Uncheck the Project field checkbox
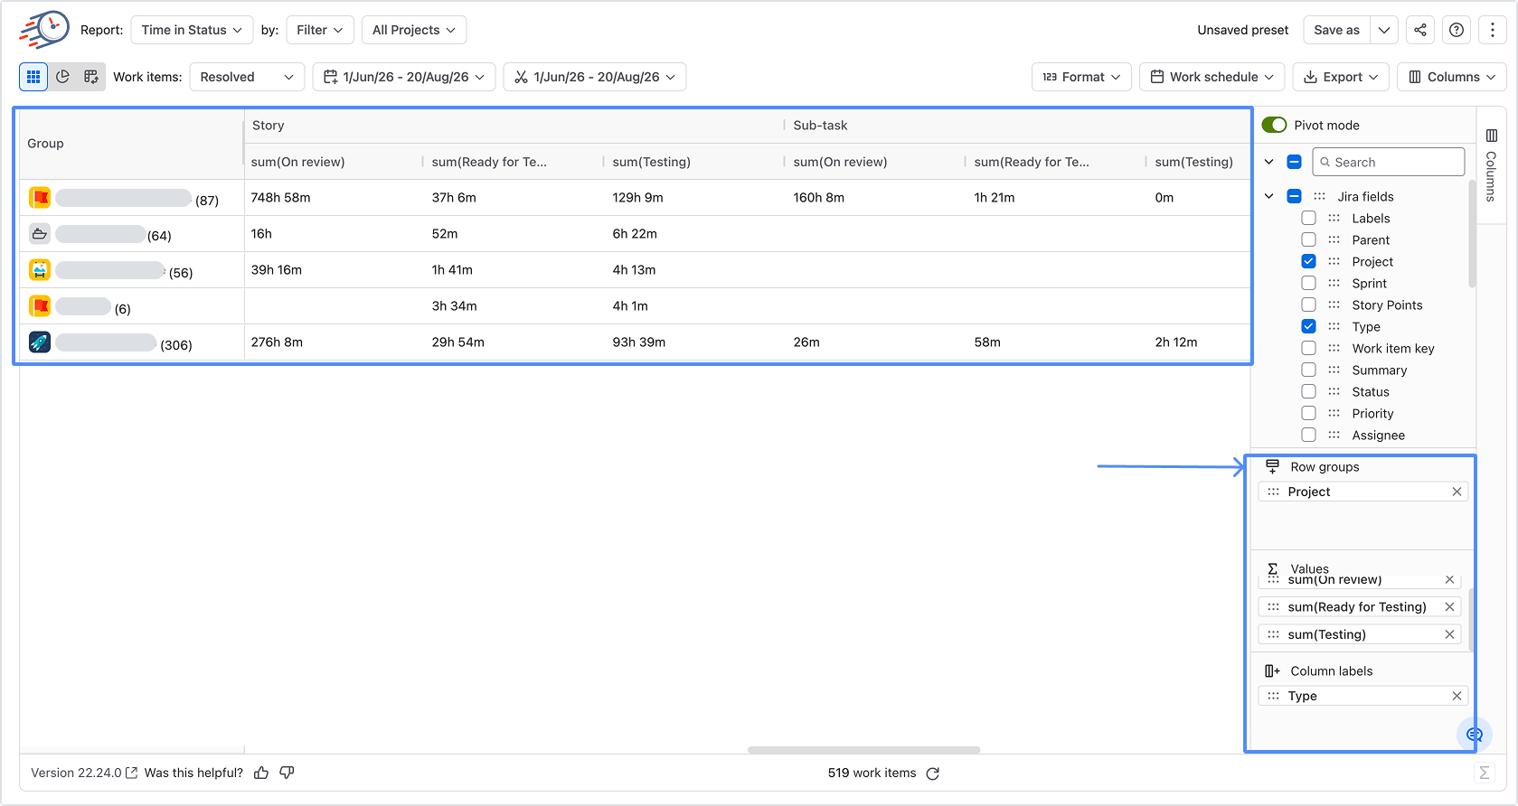Image resolution: width=1518 pixels, height=806 pixels. click(x=1308, y=261)
